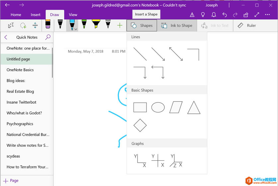
Task: Open the Insane Twitterbot page
Action: 27,102
